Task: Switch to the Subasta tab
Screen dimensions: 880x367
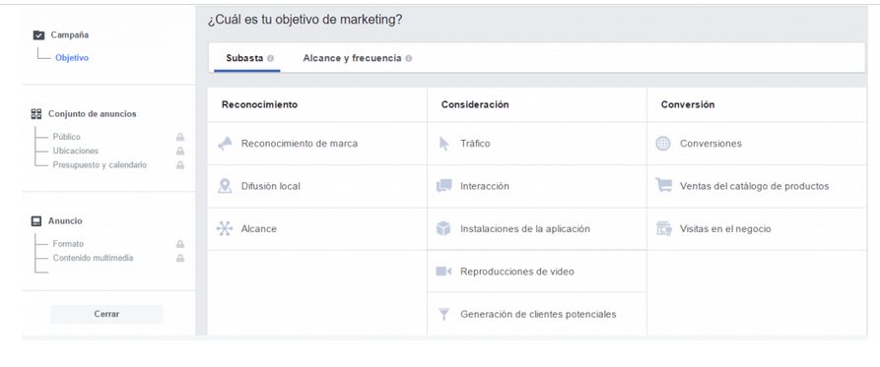Action: coord(247,58)
